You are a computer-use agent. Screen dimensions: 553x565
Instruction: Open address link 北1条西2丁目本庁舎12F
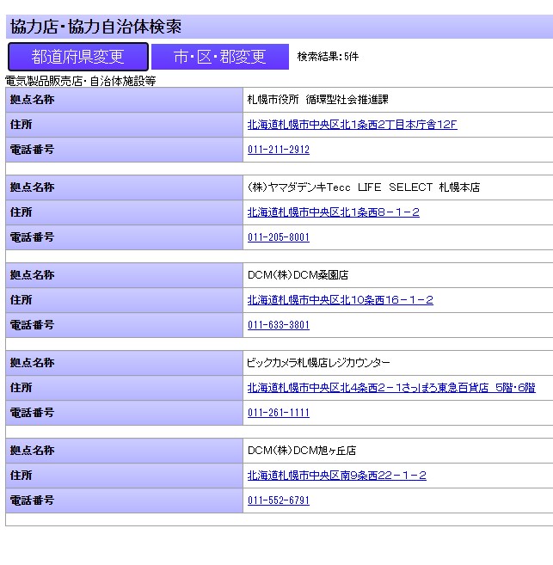(x=352, y=125)
